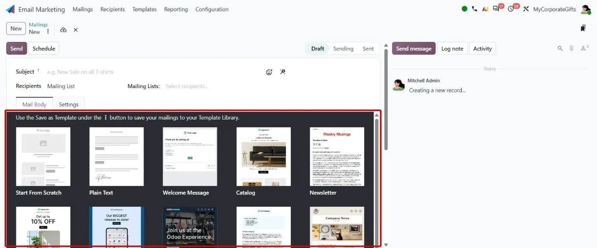
Task: Click Mitchell Admin's avatar in chatter
Action: pyautogui.click(x=398, y=85)
